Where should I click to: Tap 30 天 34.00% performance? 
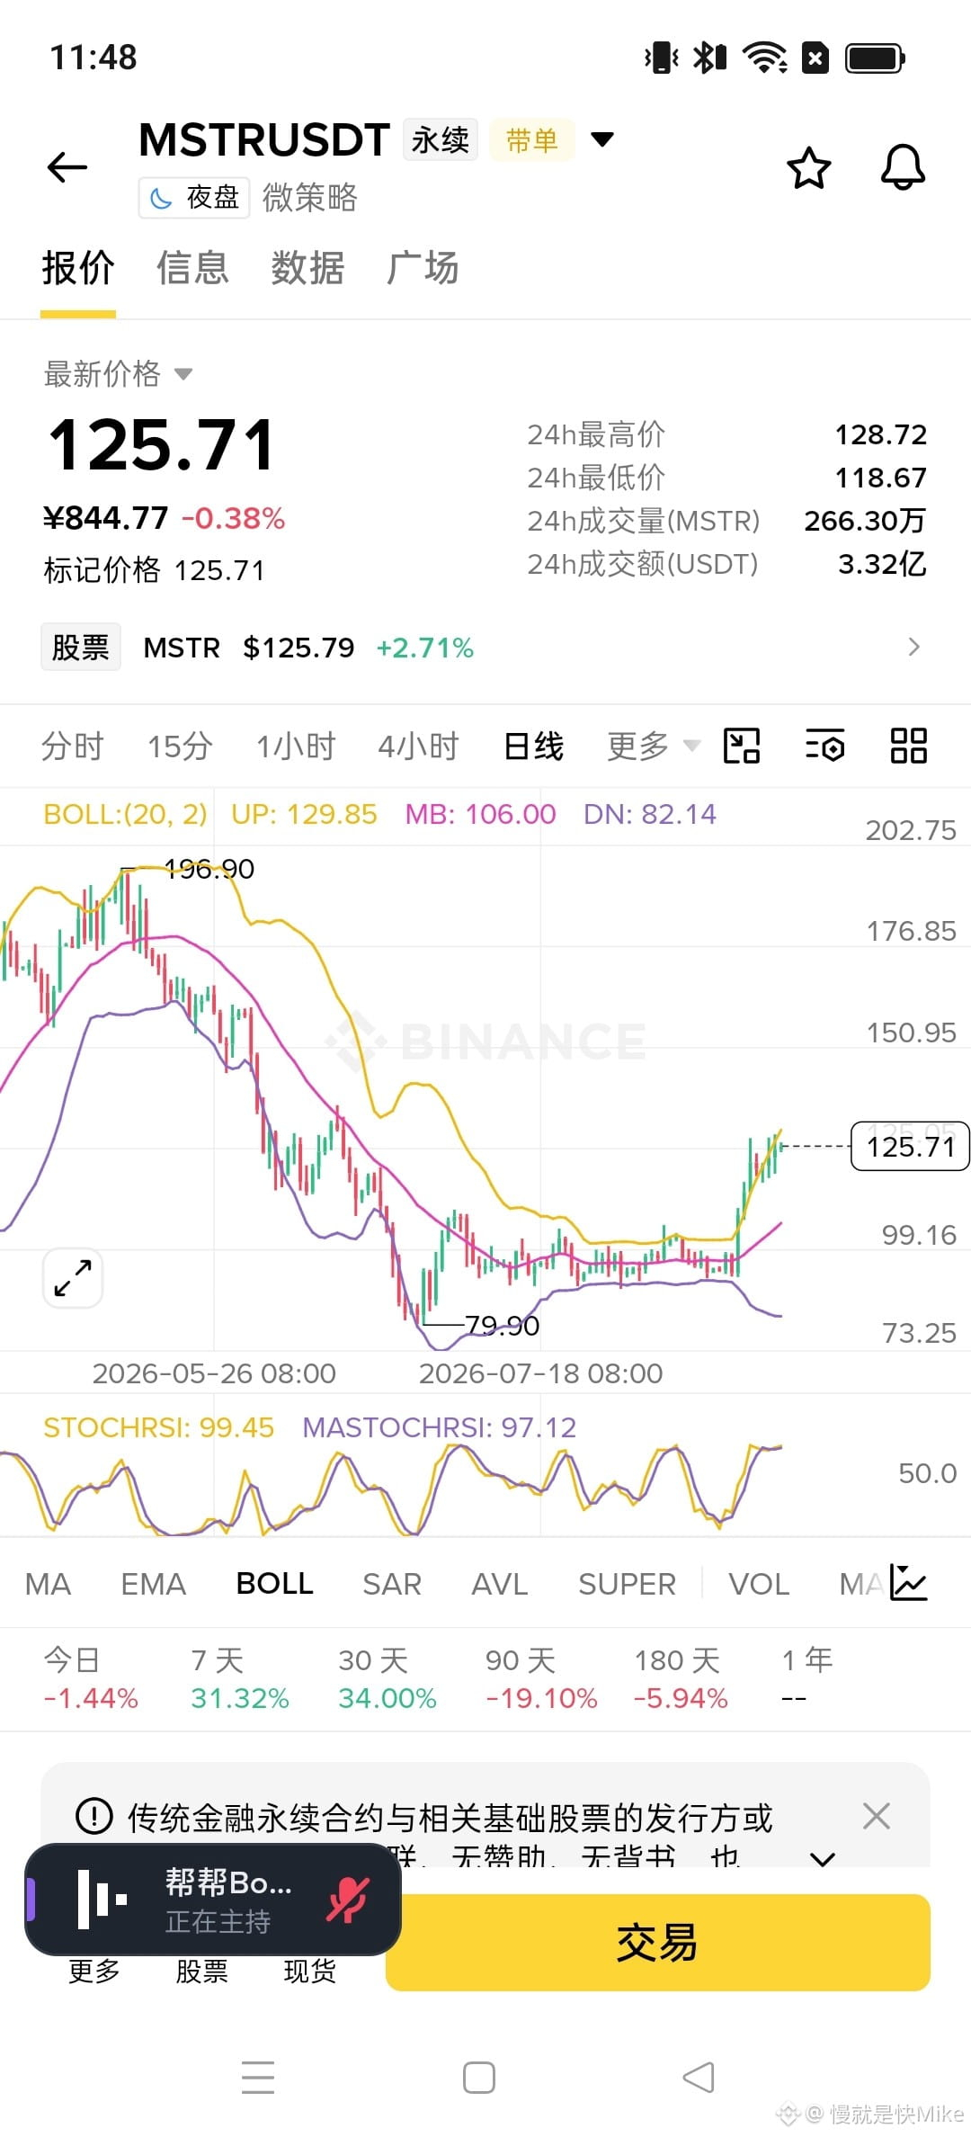[x=387, y=1679]
